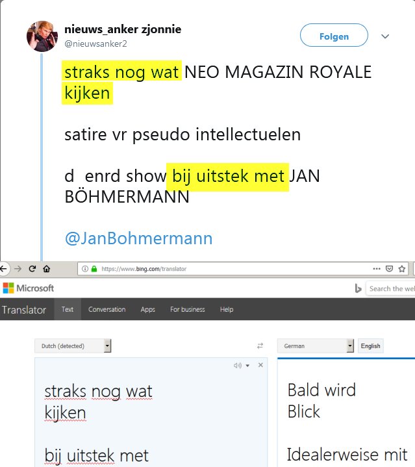Click the browser back arrow
The image size is (415, 467).
pos(4,269)
